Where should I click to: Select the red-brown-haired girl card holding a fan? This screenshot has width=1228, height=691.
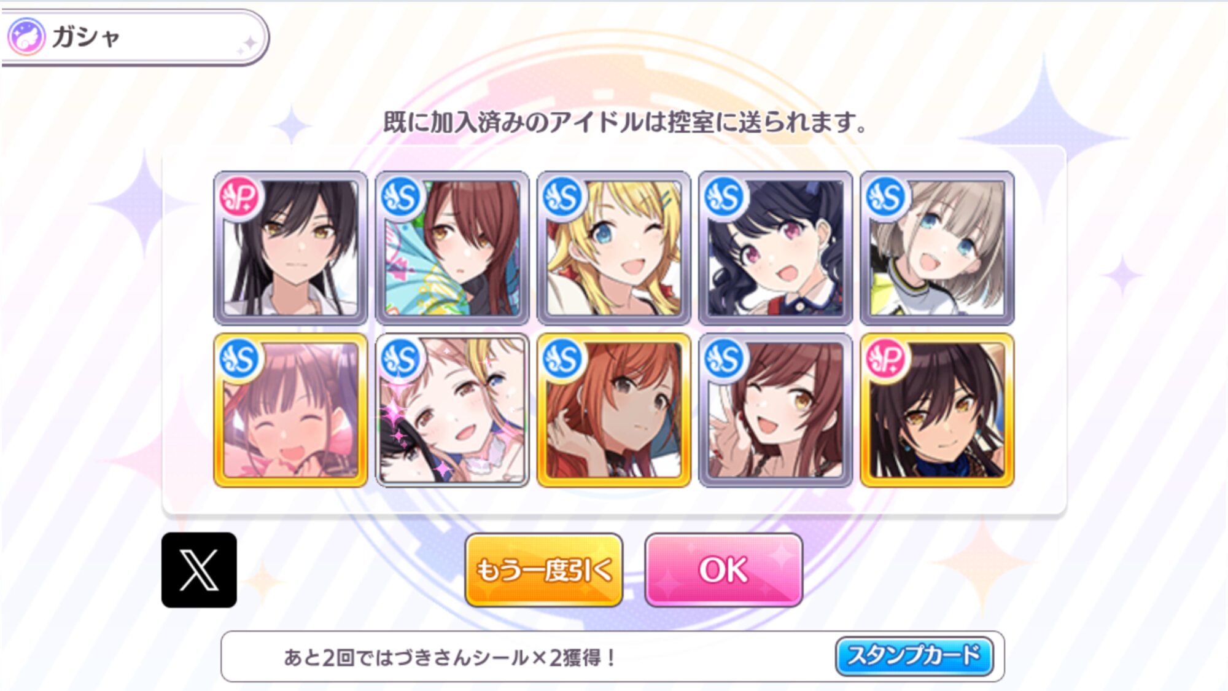click(452, 248)
